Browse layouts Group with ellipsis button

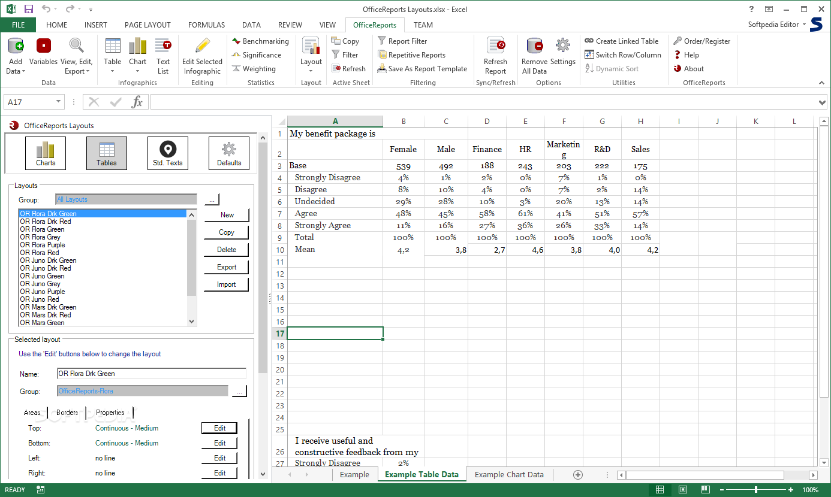(212, 199)
